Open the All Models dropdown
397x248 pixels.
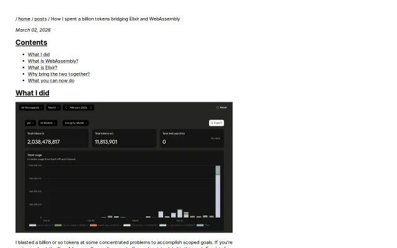[48, 123]
